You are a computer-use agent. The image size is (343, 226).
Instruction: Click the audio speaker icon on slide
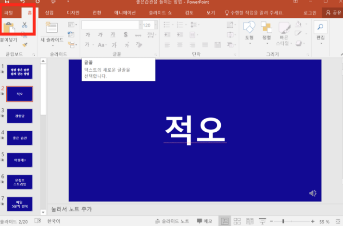point(313,193)
